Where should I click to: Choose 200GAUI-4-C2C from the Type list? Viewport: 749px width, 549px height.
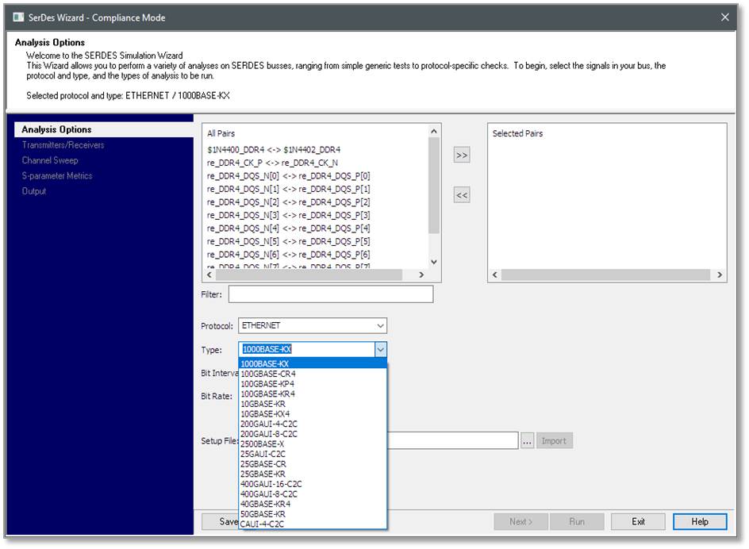coord(313,424)
